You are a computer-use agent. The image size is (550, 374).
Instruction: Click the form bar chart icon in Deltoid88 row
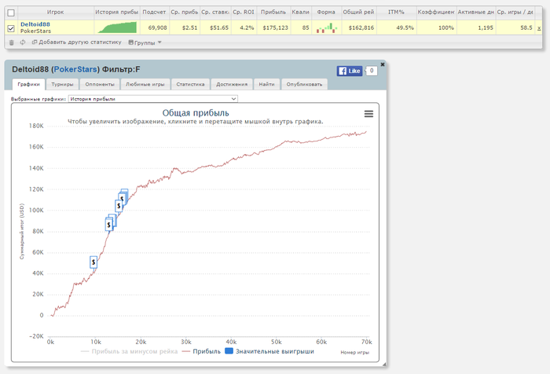tap(326, 27)
